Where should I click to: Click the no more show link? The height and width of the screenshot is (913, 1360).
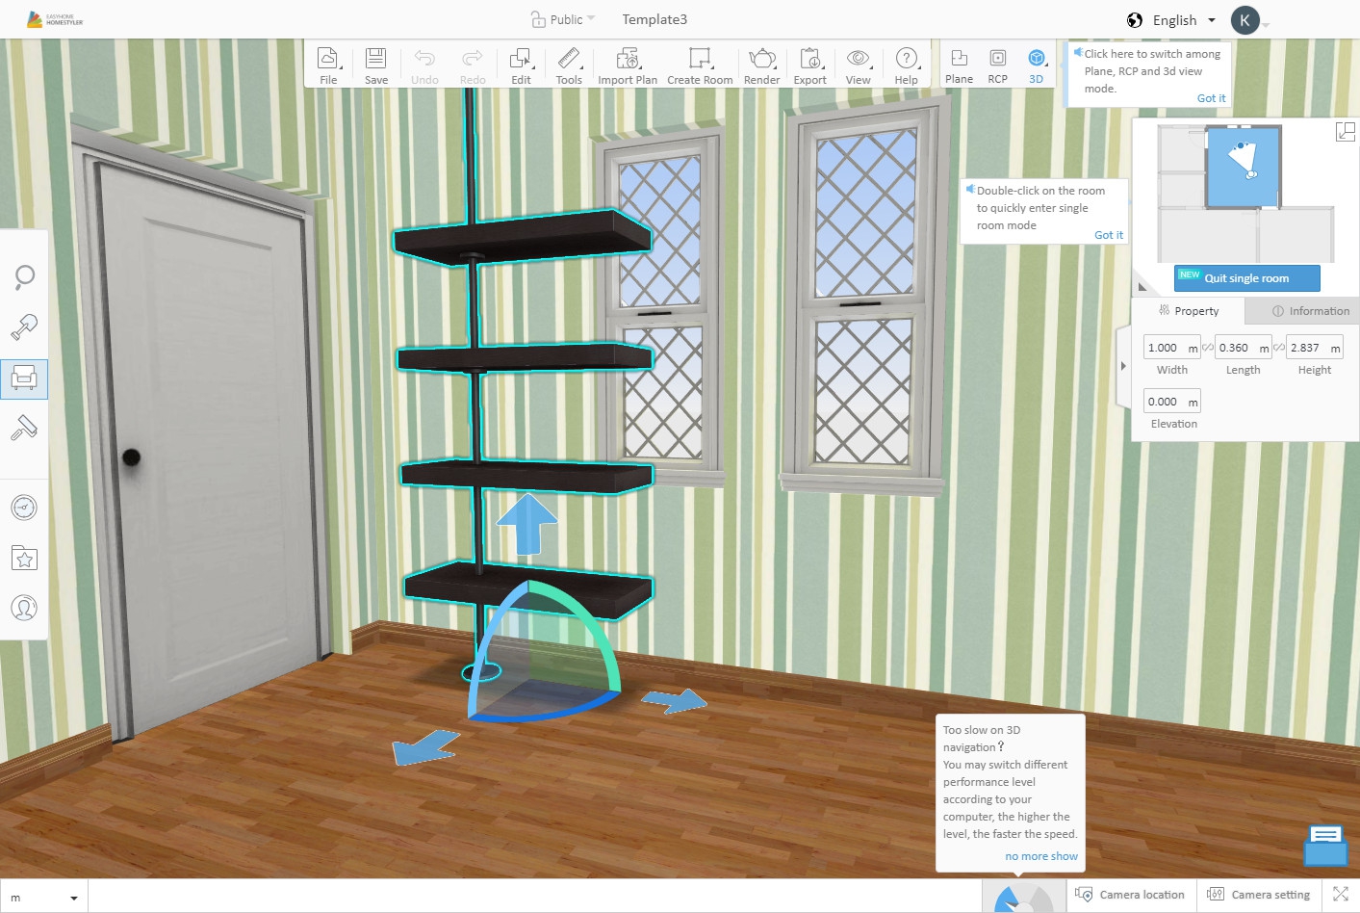click(x=1041, y=856)
